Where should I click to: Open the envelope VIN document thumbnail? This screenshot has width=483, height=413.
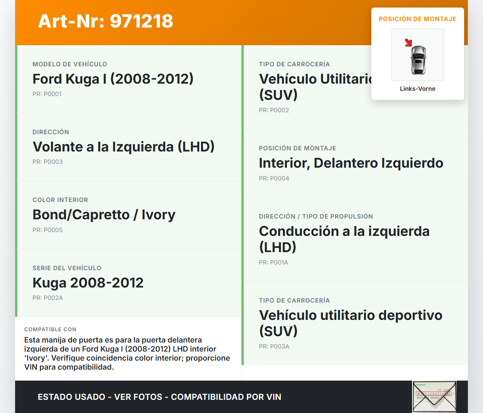pyautogui.click(x=435, y=397)
